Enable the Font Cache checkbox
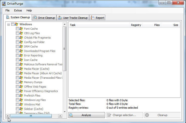This screenshot has width=186, height=123. (x=17, y=29)
